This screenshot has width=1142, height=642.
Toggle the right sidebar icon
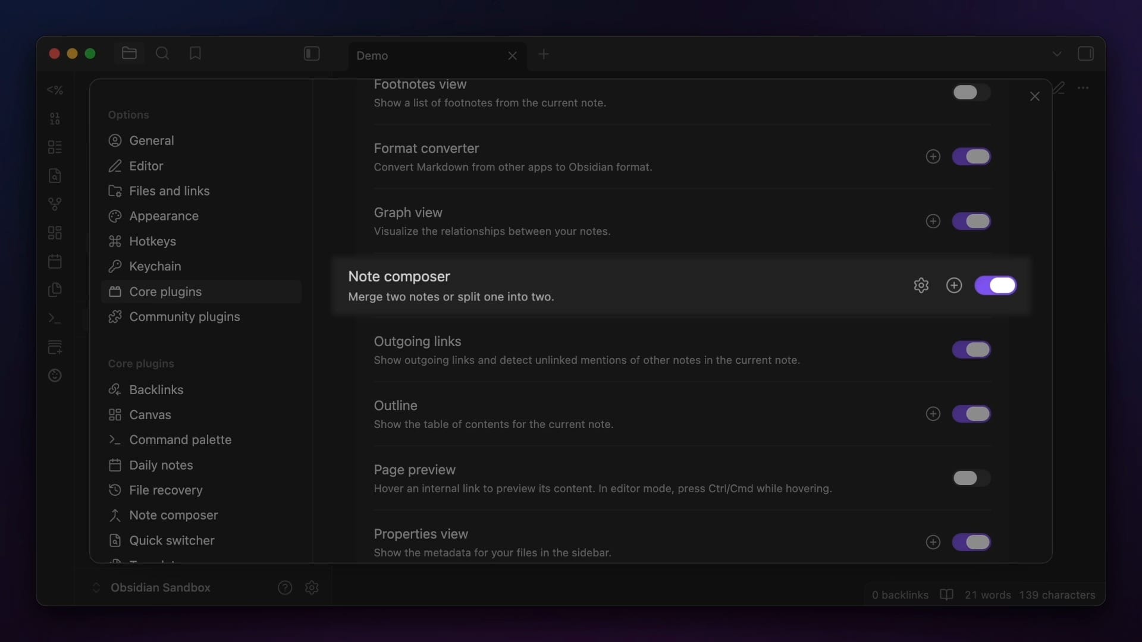point(1085,53)
